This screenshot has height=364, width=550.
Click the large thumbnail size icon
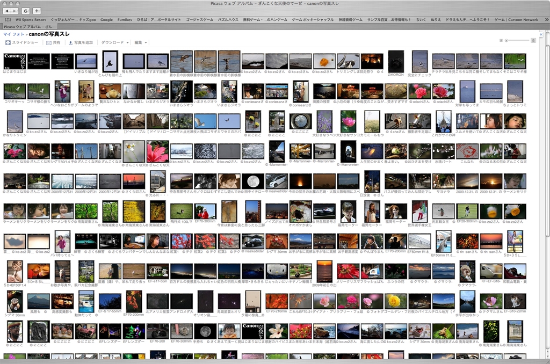pyautogui.click(x=533, y=40)
